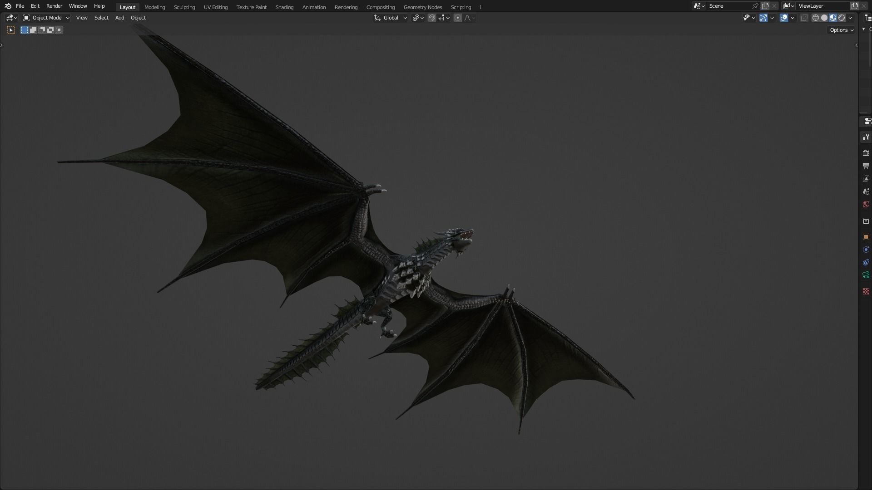
Task: Switch to the Scripting workspace tab
Action: click(x=461, y=7)
